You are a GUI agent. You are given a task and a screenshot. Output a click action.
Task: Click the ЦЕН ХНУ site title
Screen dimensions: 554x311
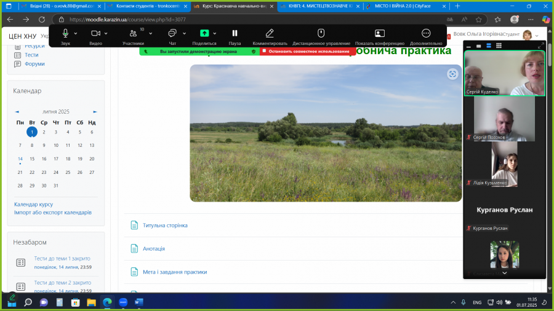[23, 36]
